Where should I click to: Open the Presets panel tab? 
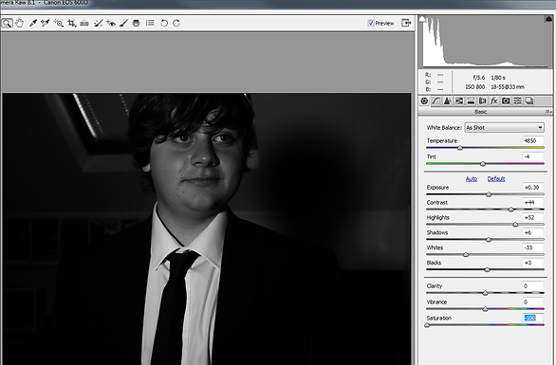pos(518,101)
